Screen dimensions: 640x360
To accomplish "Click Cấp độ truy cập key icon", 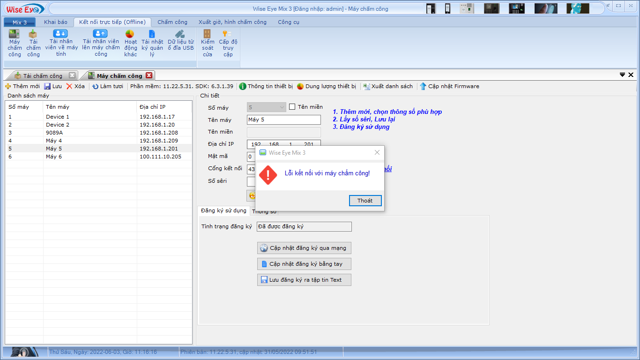I will (x=227, y=34).
